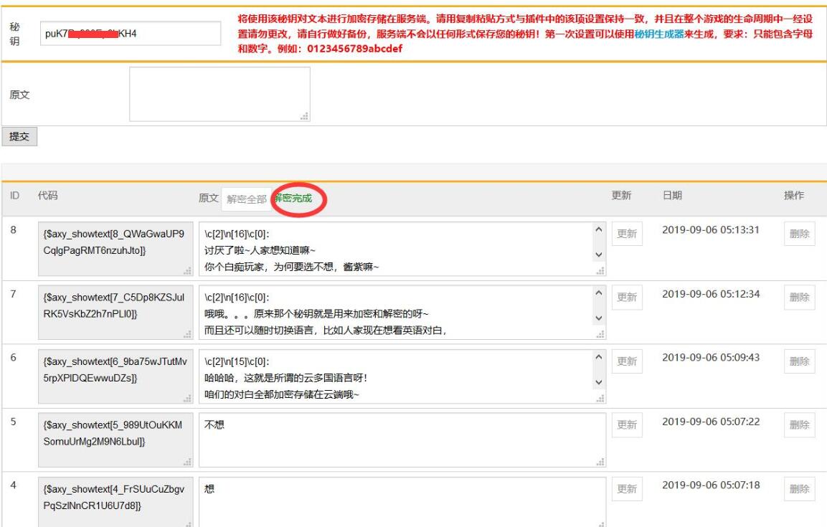
Task: Click the text area containing 不想
Action: pos(402,440)
